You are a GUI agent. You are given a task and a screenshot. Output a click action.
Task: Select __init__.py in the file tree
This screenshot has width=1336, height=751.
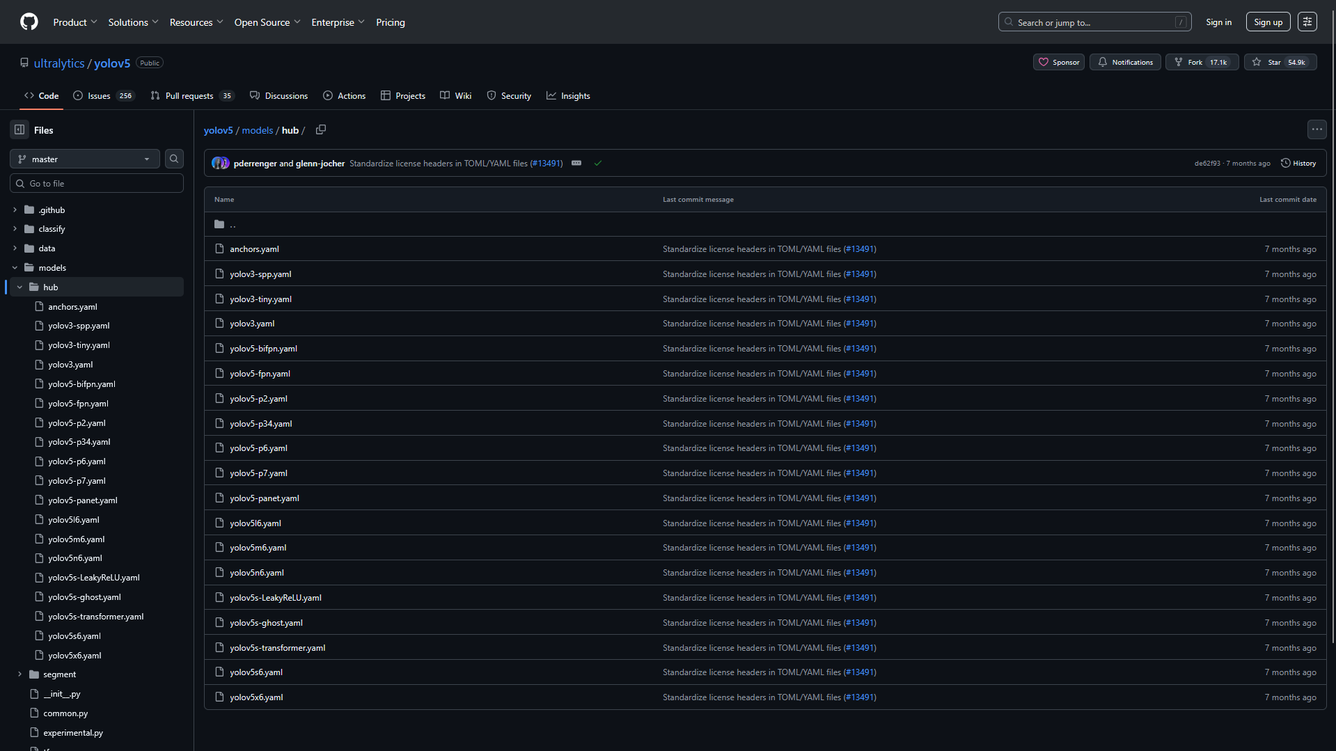click(62, 694)
